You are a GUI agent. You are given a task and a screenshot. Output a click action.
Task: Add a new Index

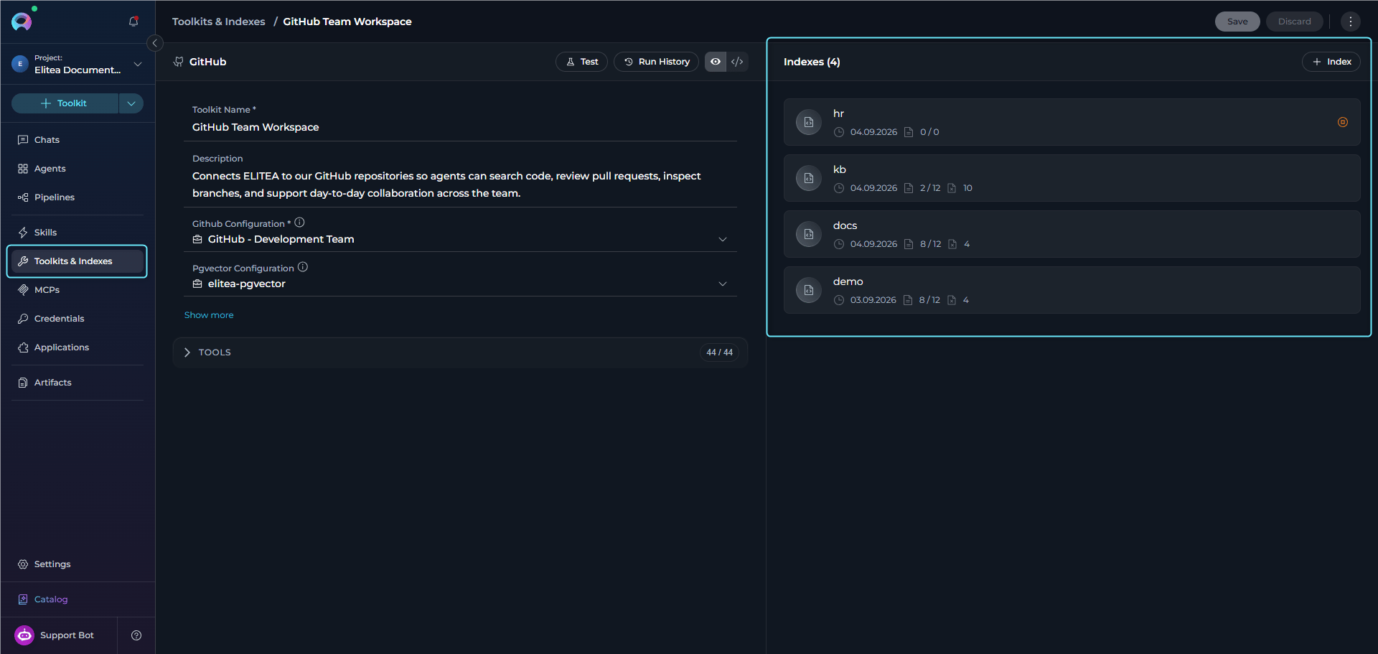tap(1331, 62)
